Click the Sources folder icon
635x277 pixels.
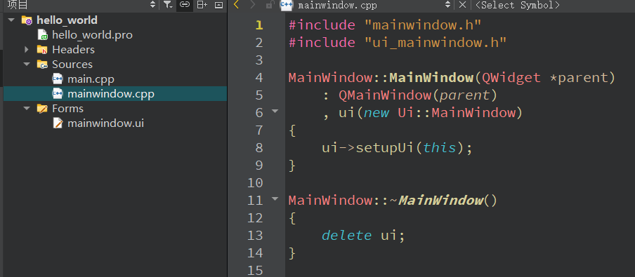pos(42,65)
